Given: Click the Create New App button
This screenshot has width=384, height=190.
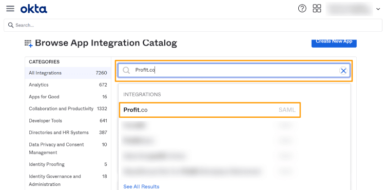Looking at the screenshot, I should pyautogui.click(x=334, y=42).
